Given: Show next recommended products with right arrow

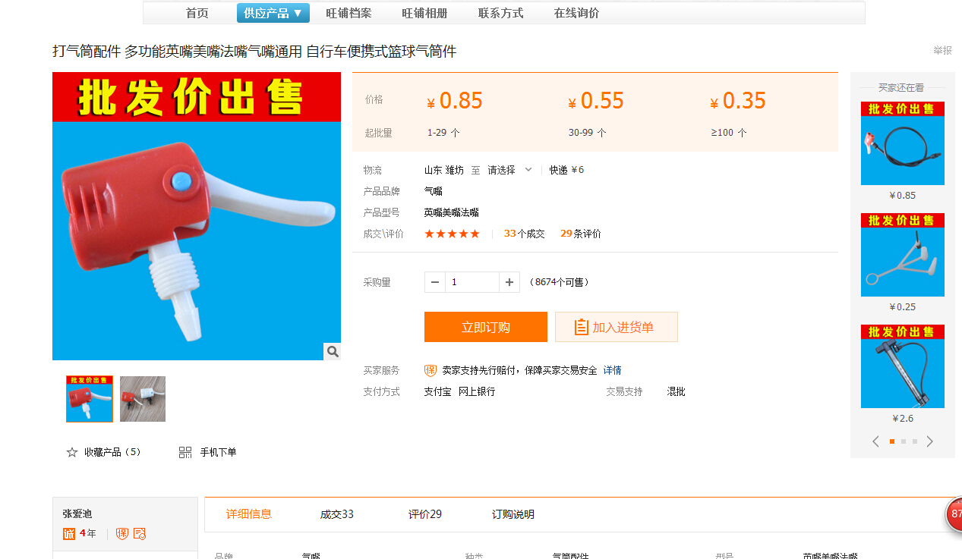Looking at the screenshot, I should [930, 441].
